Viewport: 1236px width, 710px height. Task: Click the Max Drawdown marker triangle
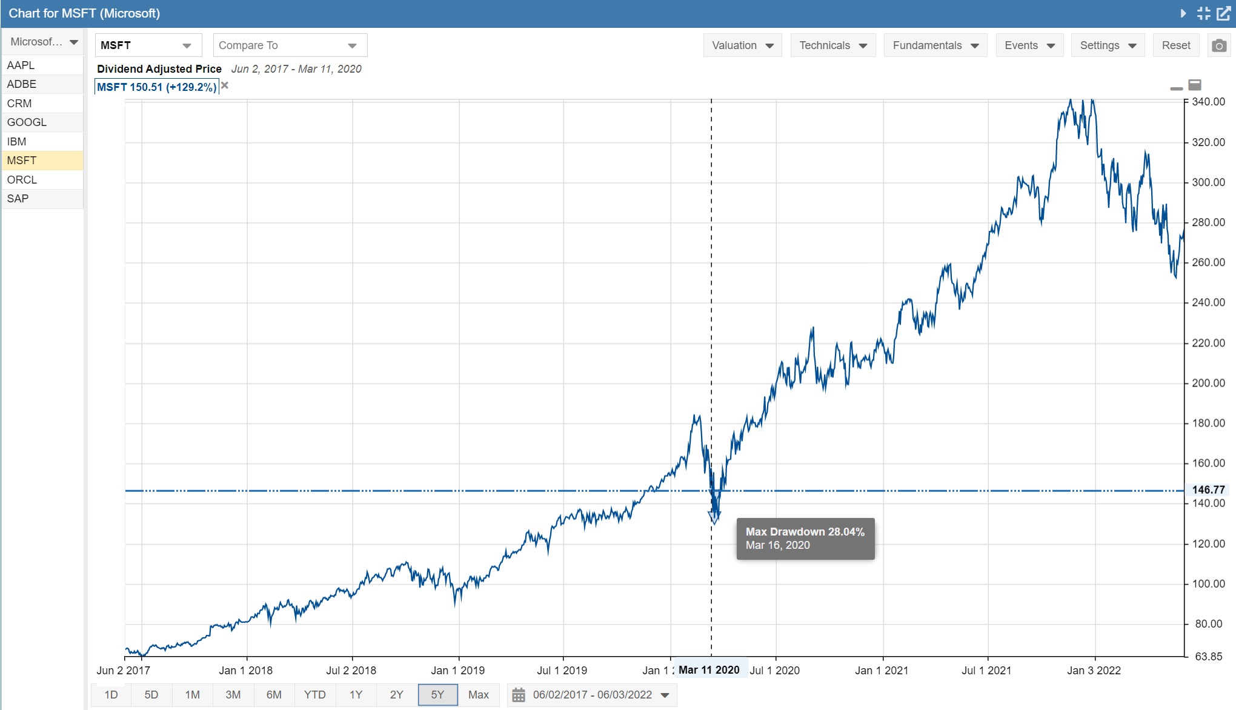click(x=714, y=517)
